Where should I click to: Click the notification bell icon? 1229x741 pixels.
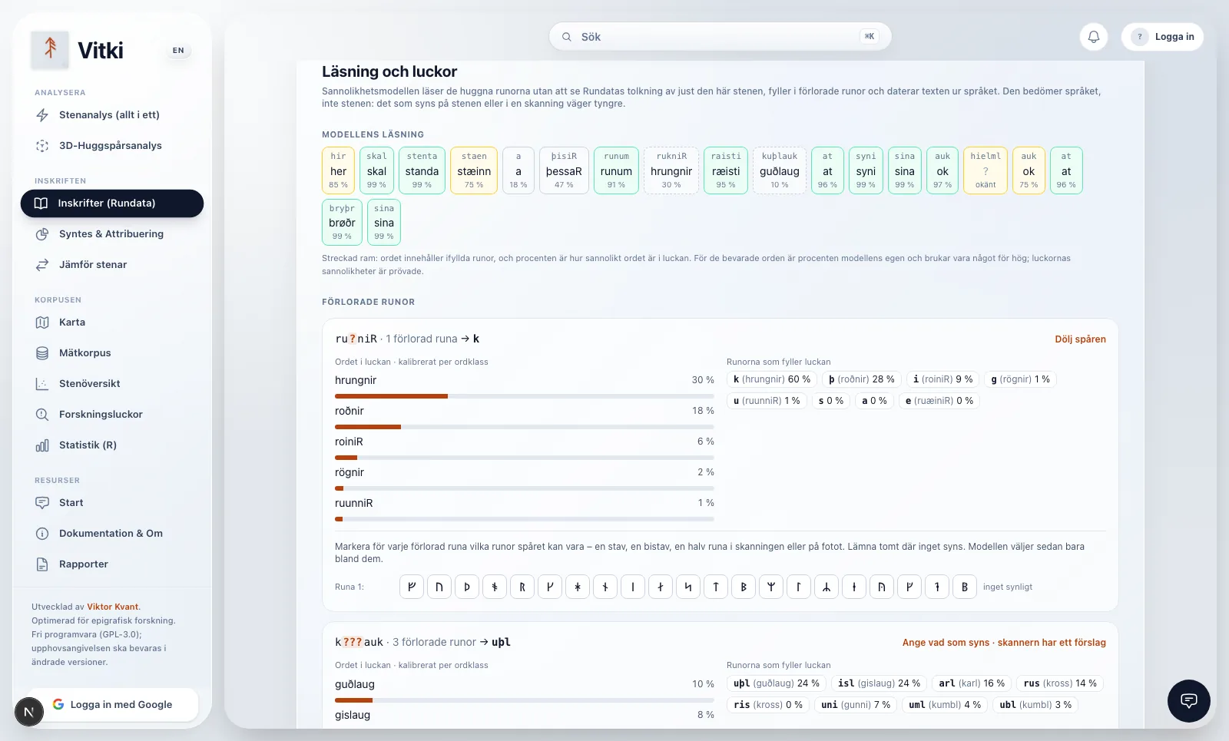[1094, 37]
